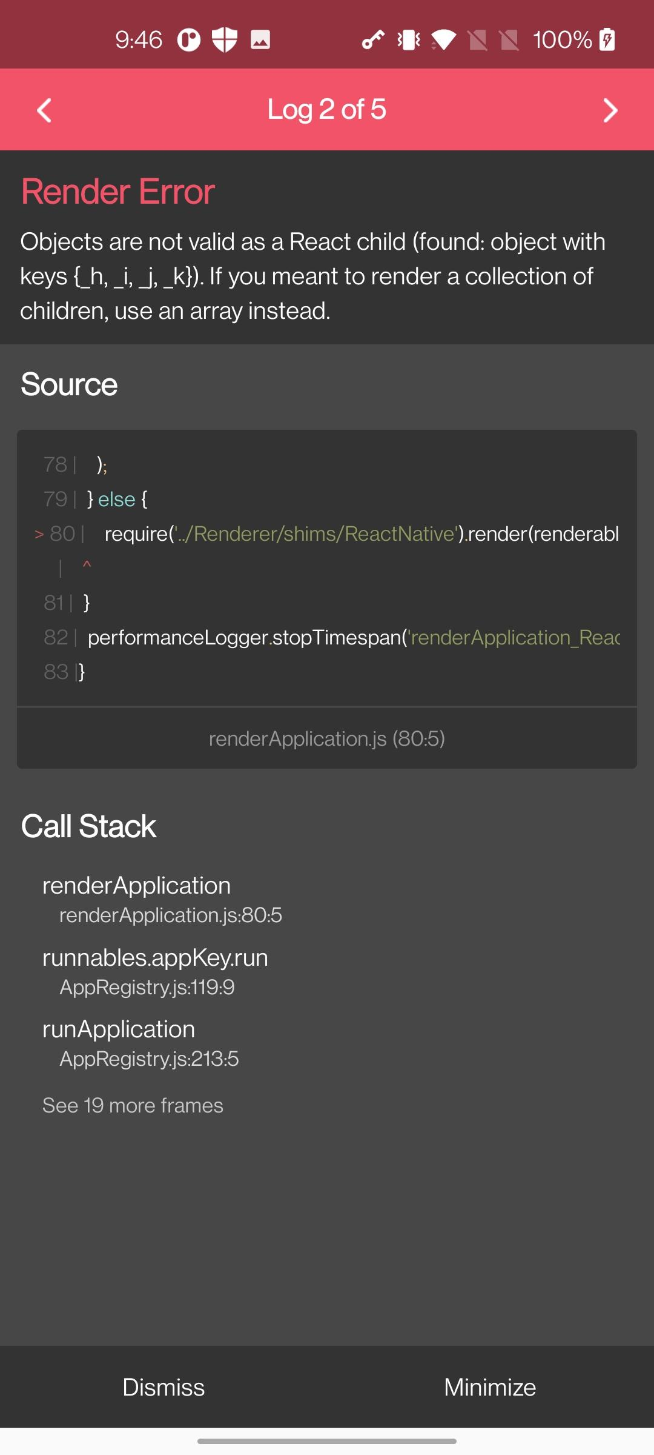Open renderApplication.js at line 80
The height and width of the screenshot is (1455, 654).
point(327,738)
